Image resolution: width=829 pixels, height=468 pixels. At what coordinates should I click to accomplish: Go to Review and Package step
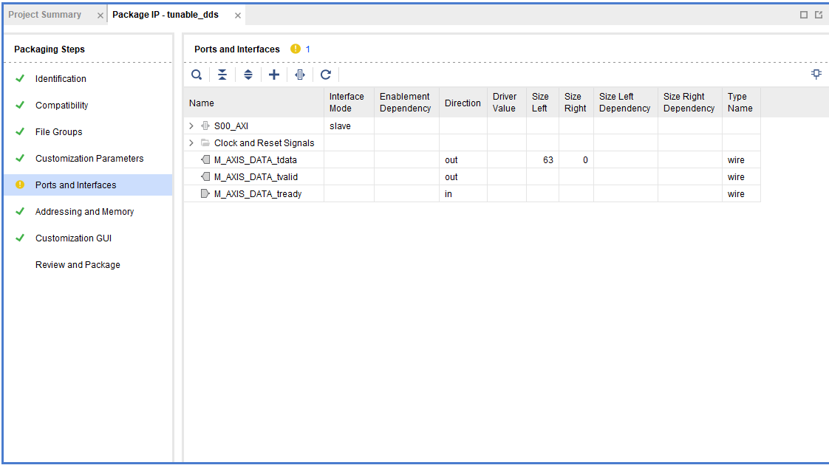point(78,265)
